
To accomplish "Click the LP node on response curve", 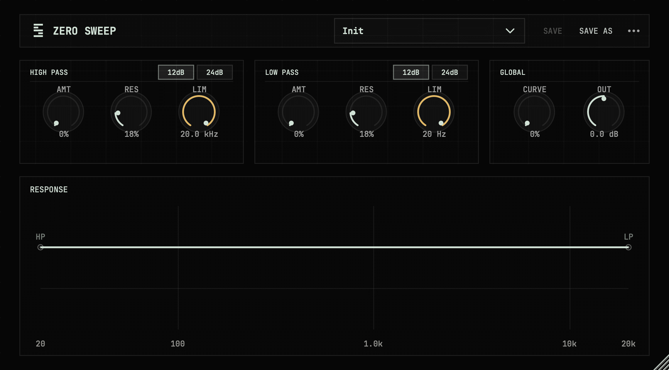I will tap(628, 247).
